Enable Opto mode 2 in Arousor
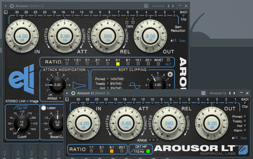The image size is (253, 159). [x=133, y=22]
